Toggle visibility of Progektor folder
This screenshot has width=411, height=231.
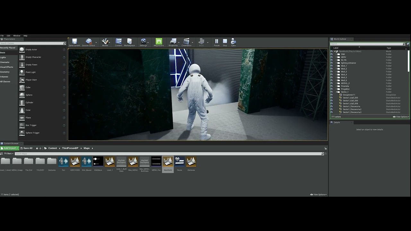pos(332,89)
